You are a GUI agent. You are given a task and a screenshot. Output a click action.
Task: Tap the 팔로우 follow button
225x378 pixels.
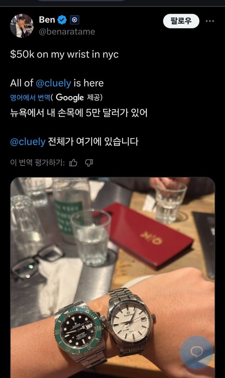coord(181,21)
